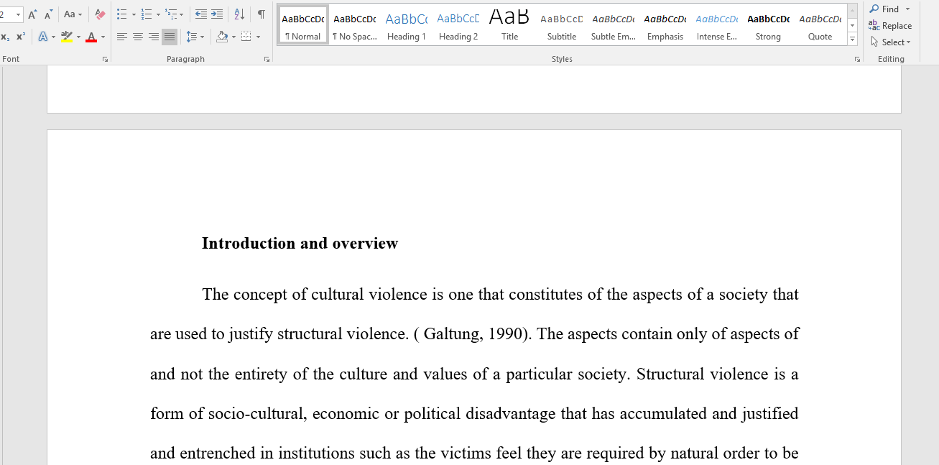Open the Select menu
This screenshot has height=465, width=939.
point(889,42)
